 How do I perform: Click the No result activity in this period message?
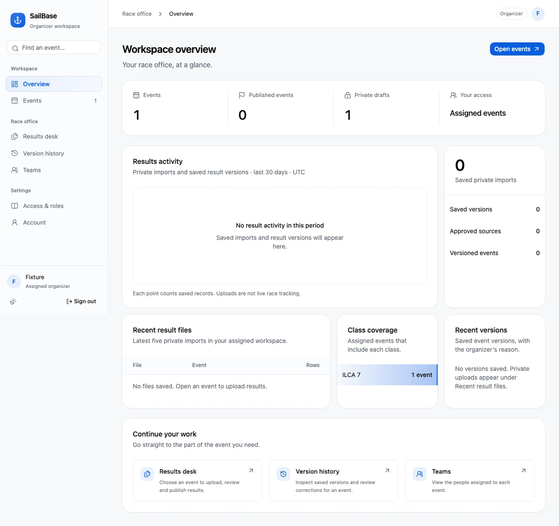[x=280, y=225]
